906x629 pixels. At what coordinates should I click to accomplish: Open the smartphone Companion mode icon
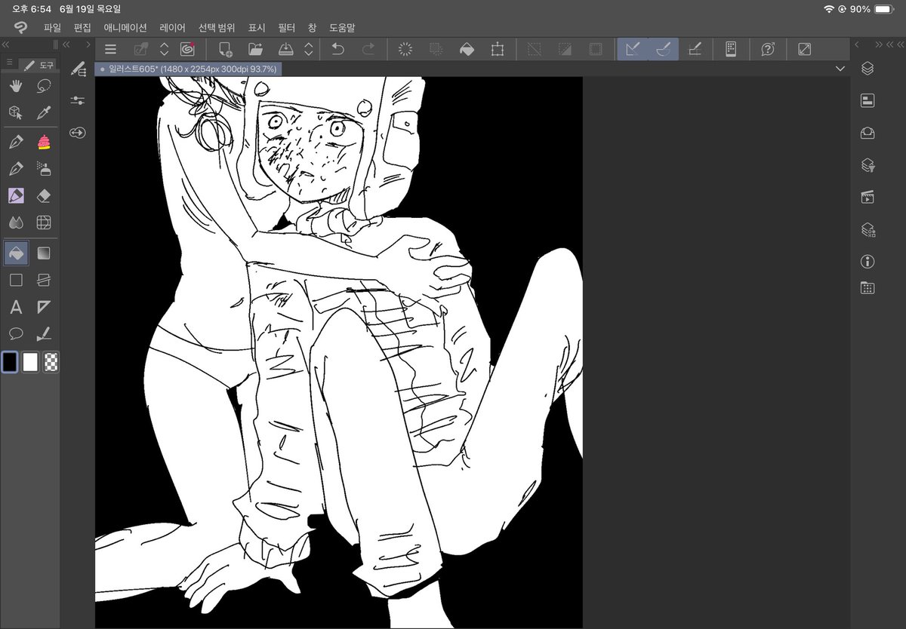coord(731,50)
